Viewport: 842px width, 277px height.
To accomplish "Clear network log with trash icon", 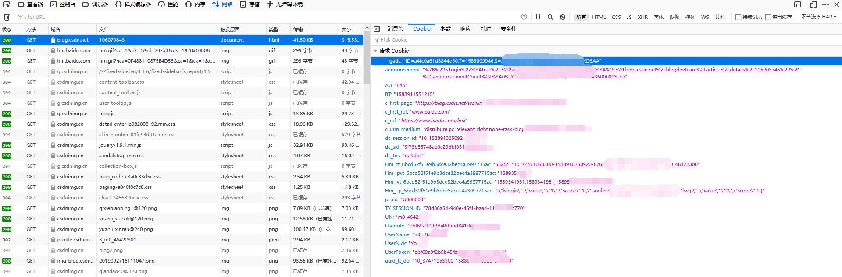I will pos(7,17).
